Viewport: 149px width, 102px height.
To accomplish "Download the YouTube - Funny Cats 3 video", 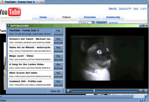I will tap(58, 34).
